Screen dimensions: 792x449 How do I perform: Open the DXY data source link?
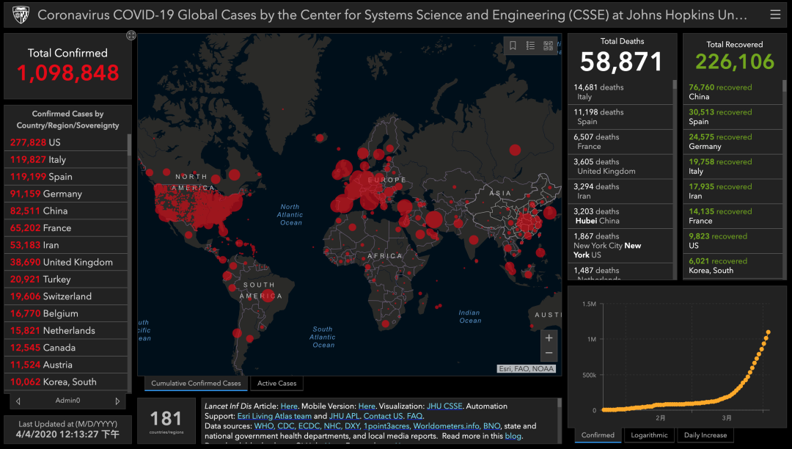352,426
